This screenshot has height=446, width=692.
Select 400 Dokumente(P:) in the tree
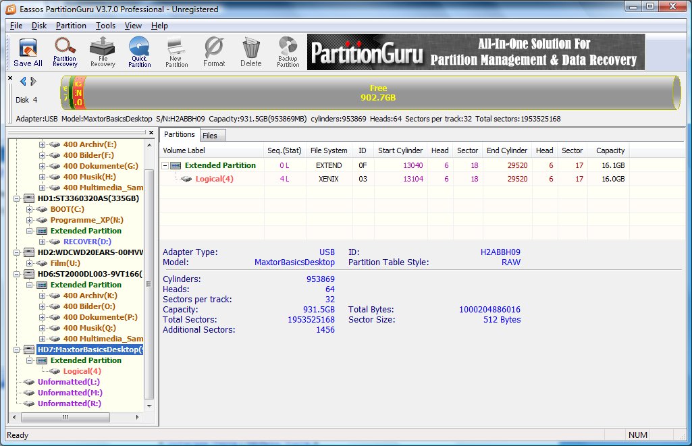pyautogui.click(x=100, y=317)
